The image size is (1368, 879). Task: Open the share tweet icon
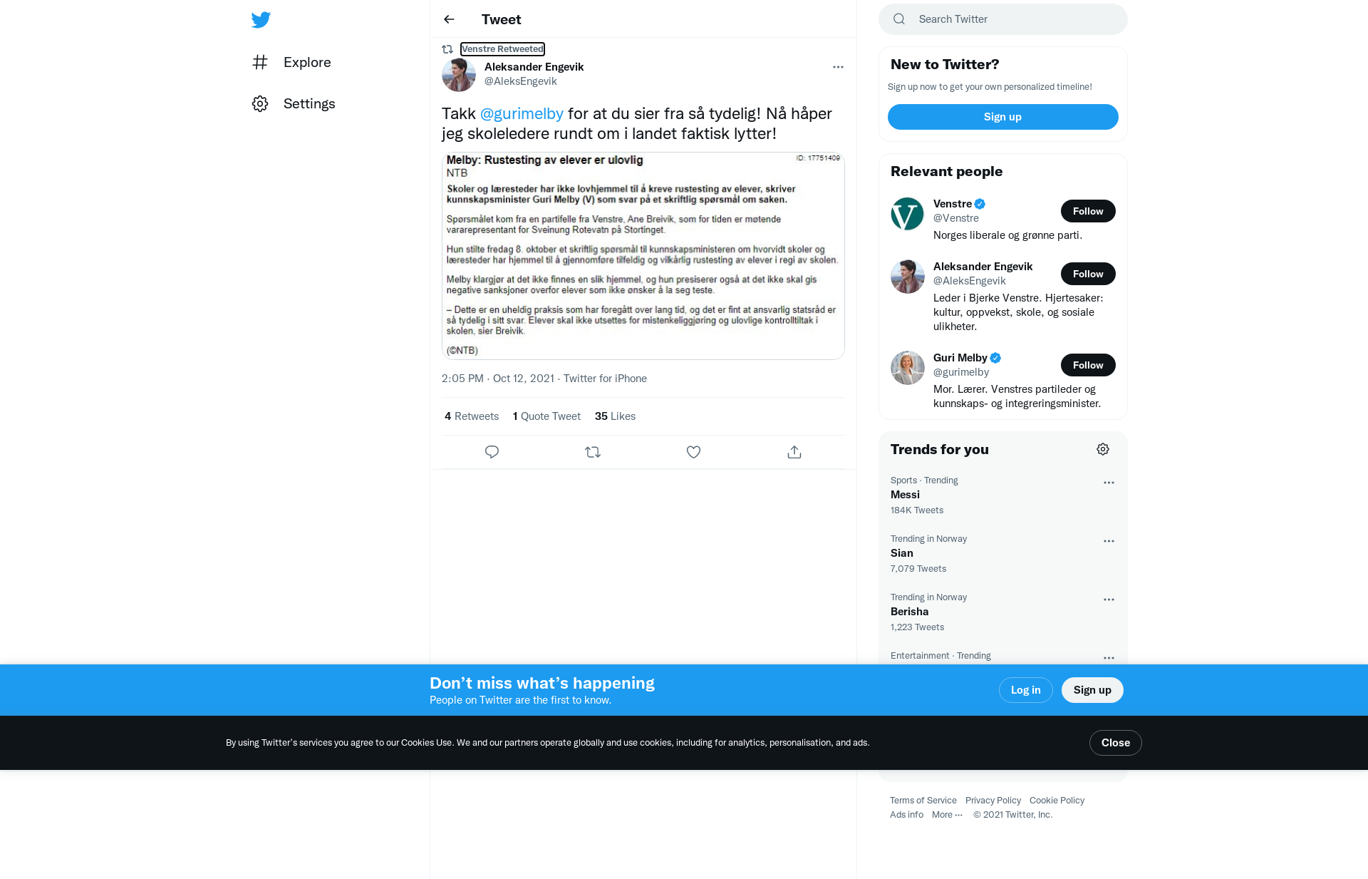tap(794, 452)
